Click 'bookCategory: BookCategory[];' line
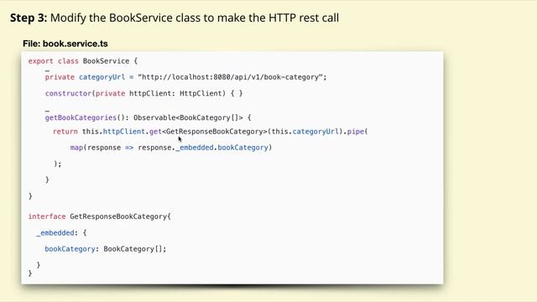 tap(106, 249)
